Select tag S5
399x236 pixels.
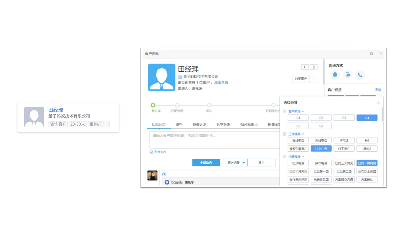coord(298,126)
